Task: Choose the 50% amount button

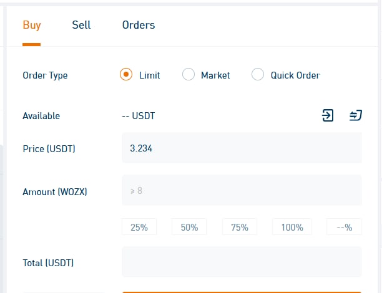Action: coord(189,227)
